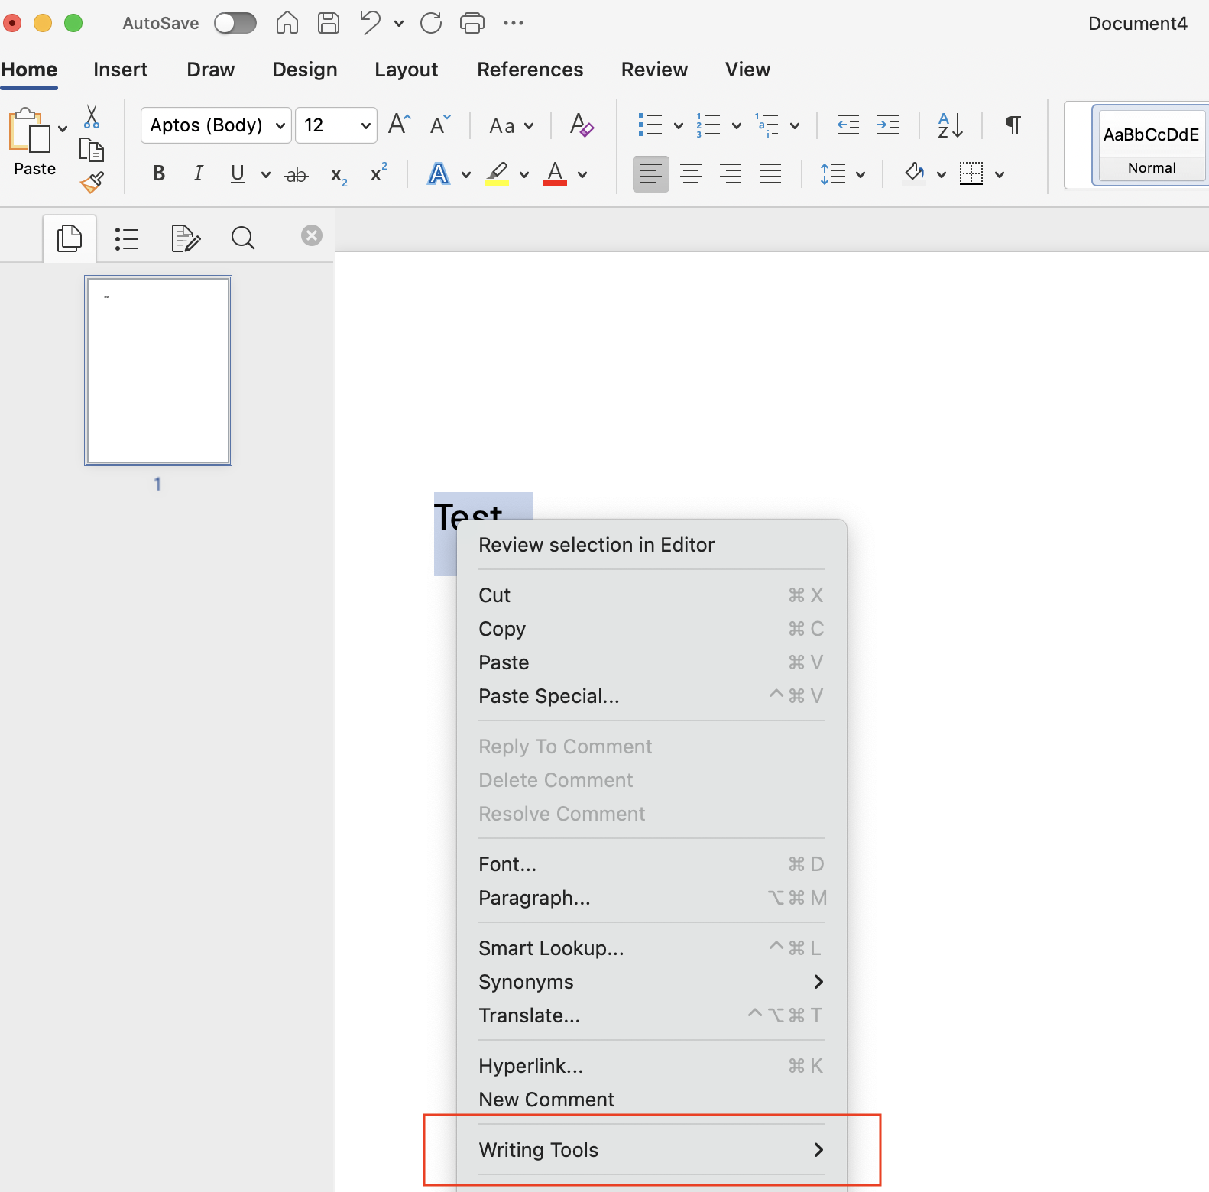Cut selection with scissors icon

[x=92, y=117]
